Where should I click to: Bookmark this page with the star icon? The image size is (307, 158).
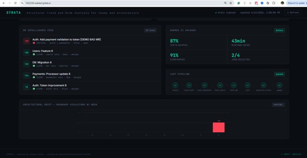pos(231,3)
